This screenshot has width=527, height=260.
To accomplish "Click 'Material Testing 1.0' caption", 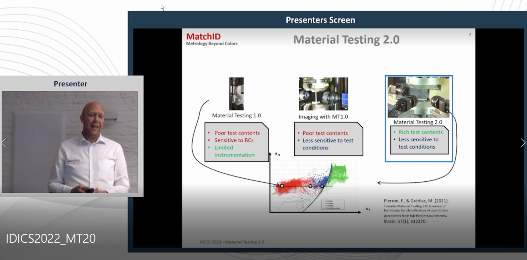I will point(236,115).
